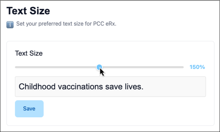
Task: Set slider to its maximum end
Action: 183,67
